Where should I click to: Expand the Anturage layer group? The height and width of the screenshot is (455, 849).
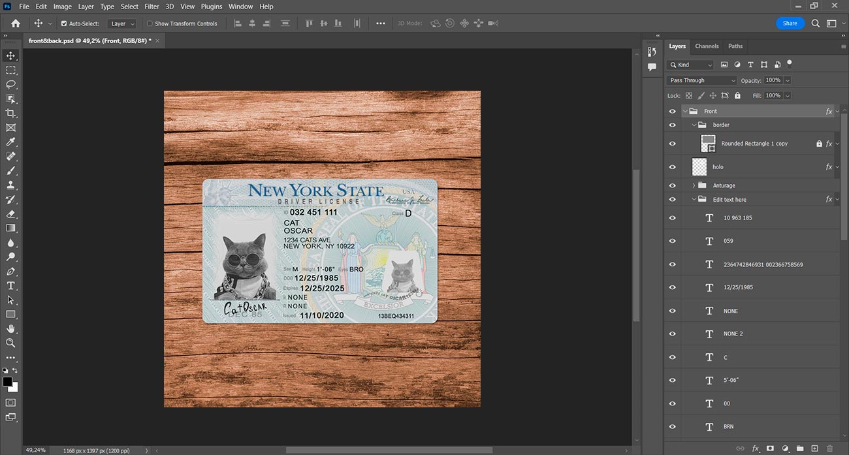pos(694,185)
